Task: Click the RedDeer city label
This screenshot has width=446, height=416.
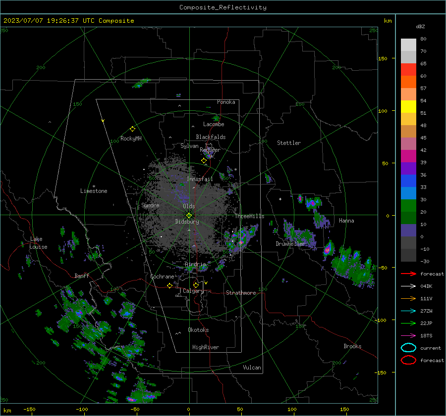Action: [210, 150]
